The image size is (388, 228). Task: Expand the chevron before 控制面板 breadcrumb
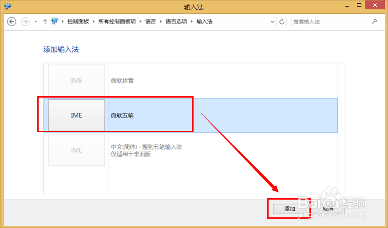click(x=63, y=22)
